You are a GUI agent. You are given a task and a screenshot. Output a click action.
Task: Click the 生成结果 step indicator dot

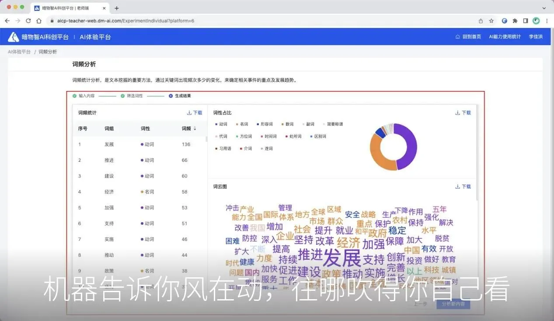[x=171, y=96]
